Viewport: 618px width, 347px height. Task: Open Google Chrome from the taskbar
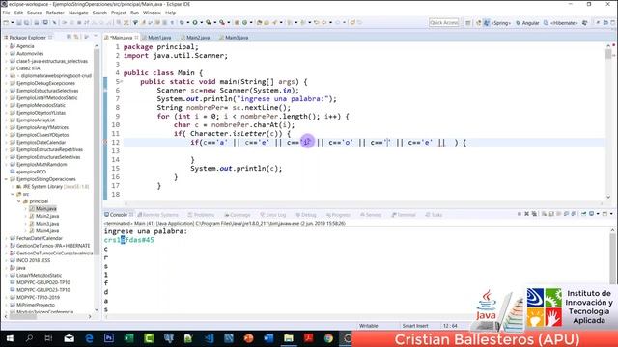point(328,338)
